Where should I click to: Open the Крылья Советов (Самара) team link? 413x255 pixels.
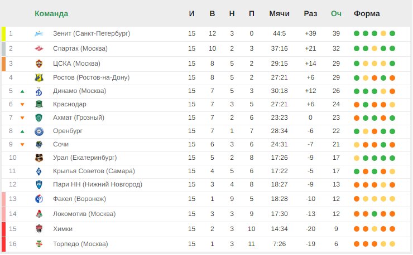pos(94,171)
